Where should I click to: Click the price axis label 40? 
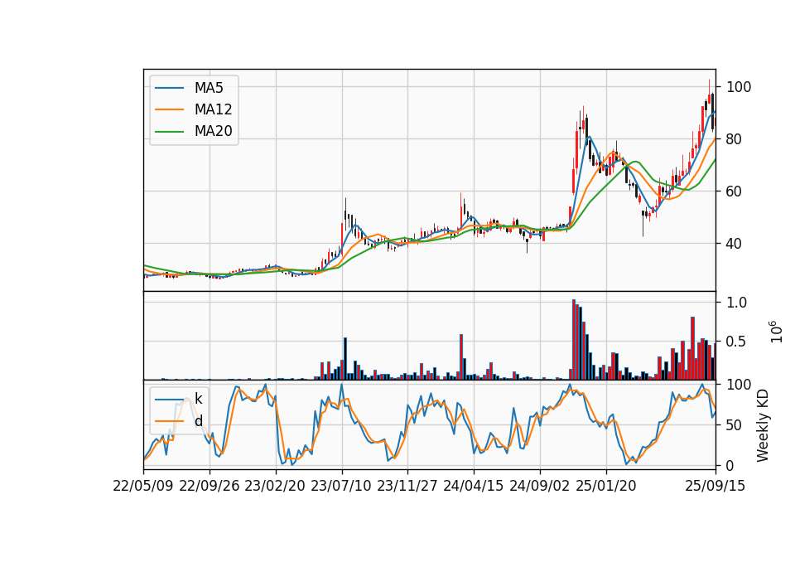(735, 244)
